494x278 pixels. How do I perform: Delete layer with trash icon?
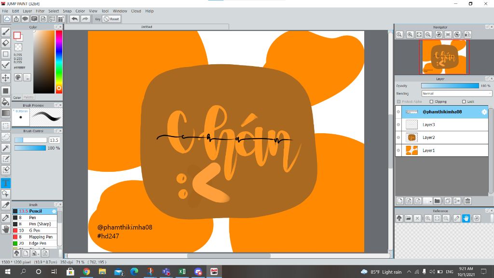[x=467, y=201]
